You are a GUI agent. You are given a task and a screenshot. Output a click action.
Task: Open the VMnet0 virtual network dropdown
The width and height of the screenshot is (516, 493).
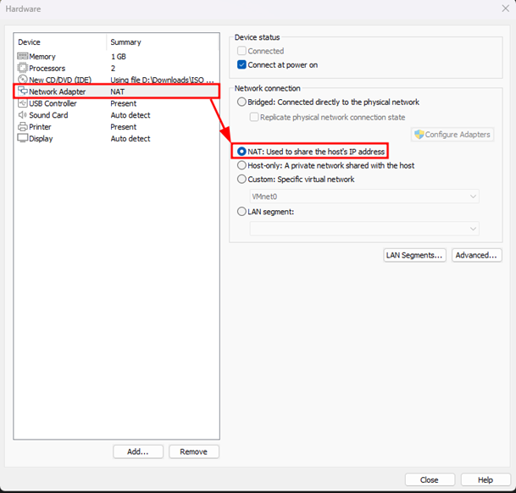click(364, 197)
